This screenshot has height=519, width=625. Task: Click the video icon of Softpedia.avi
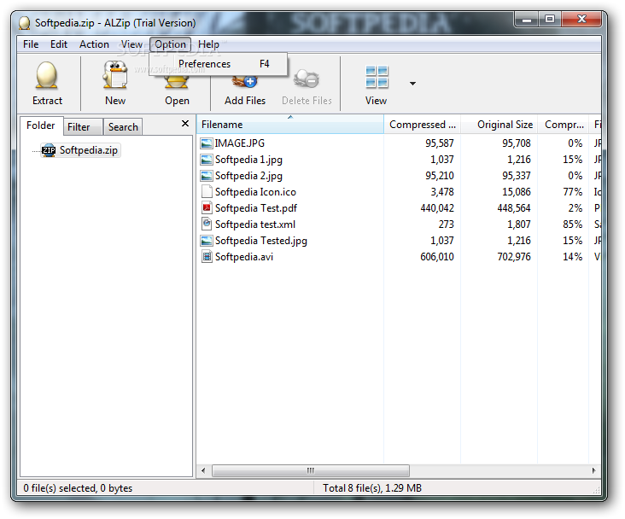pos(207,257)
